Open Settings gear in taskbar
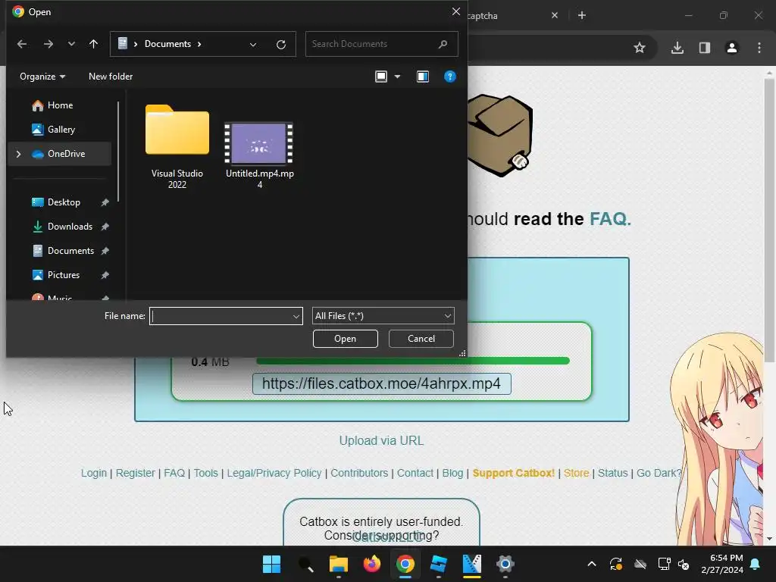Image resolution: width=776 pixels, height=582 pixels. [505, 564]
